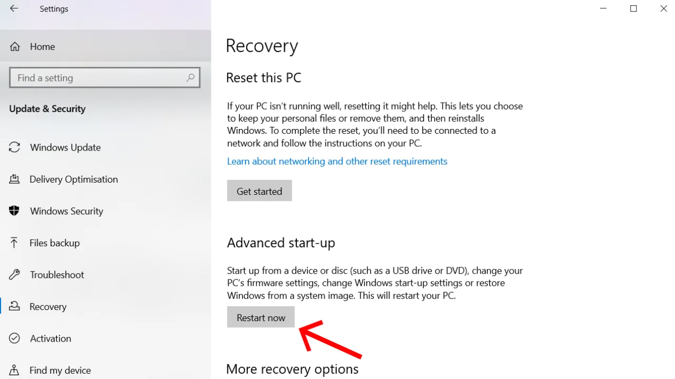675x379 pixels.
Task: Click the Settings window title
Action: pyautogui.click(x=54, y=8)
